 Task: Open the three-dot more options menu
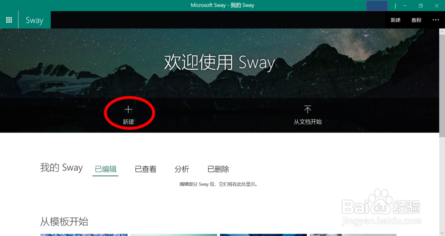coord(436,20)
